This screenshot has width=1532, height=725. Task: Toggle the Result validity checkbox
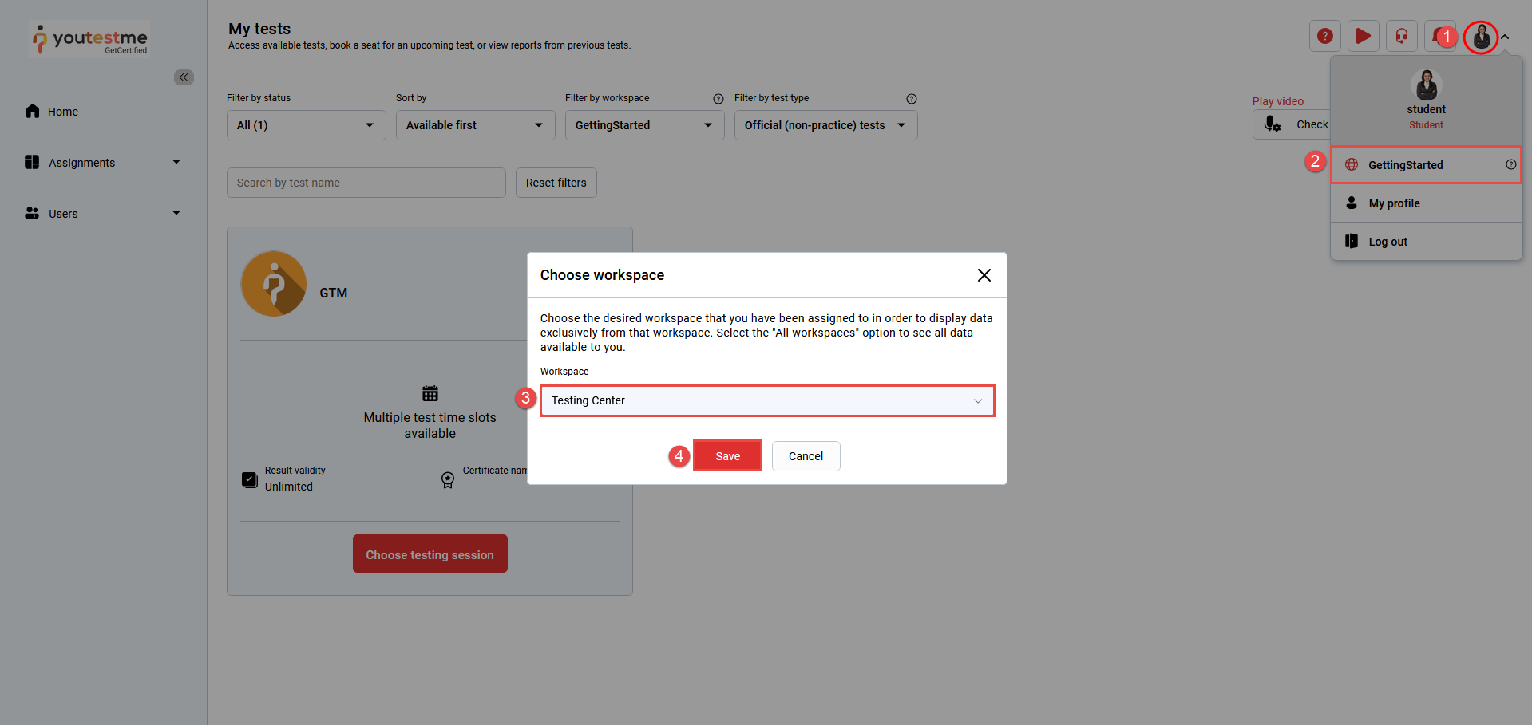click(x=250, y=479)
